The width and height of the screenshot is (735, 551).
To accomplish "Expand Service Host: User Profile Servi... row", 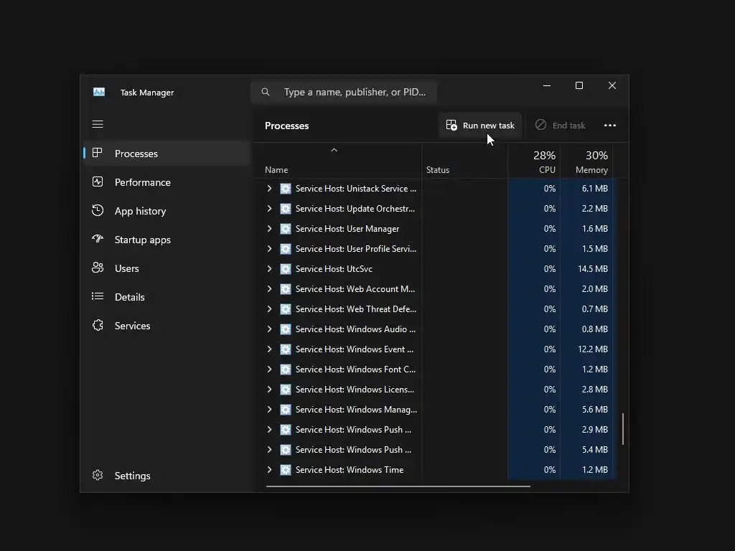I will (270, 249).
